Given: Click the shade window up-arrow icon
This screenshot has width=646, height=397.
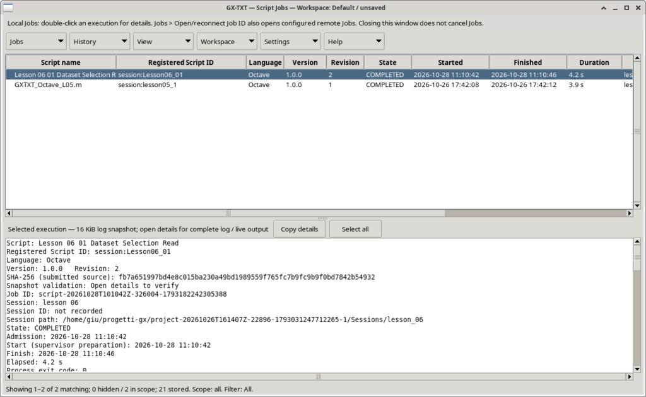Looking at the screenshot, I should click(604, 8).
